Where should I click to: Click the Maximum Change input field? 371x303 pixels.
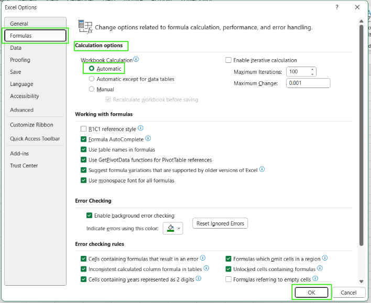point(308,83)
